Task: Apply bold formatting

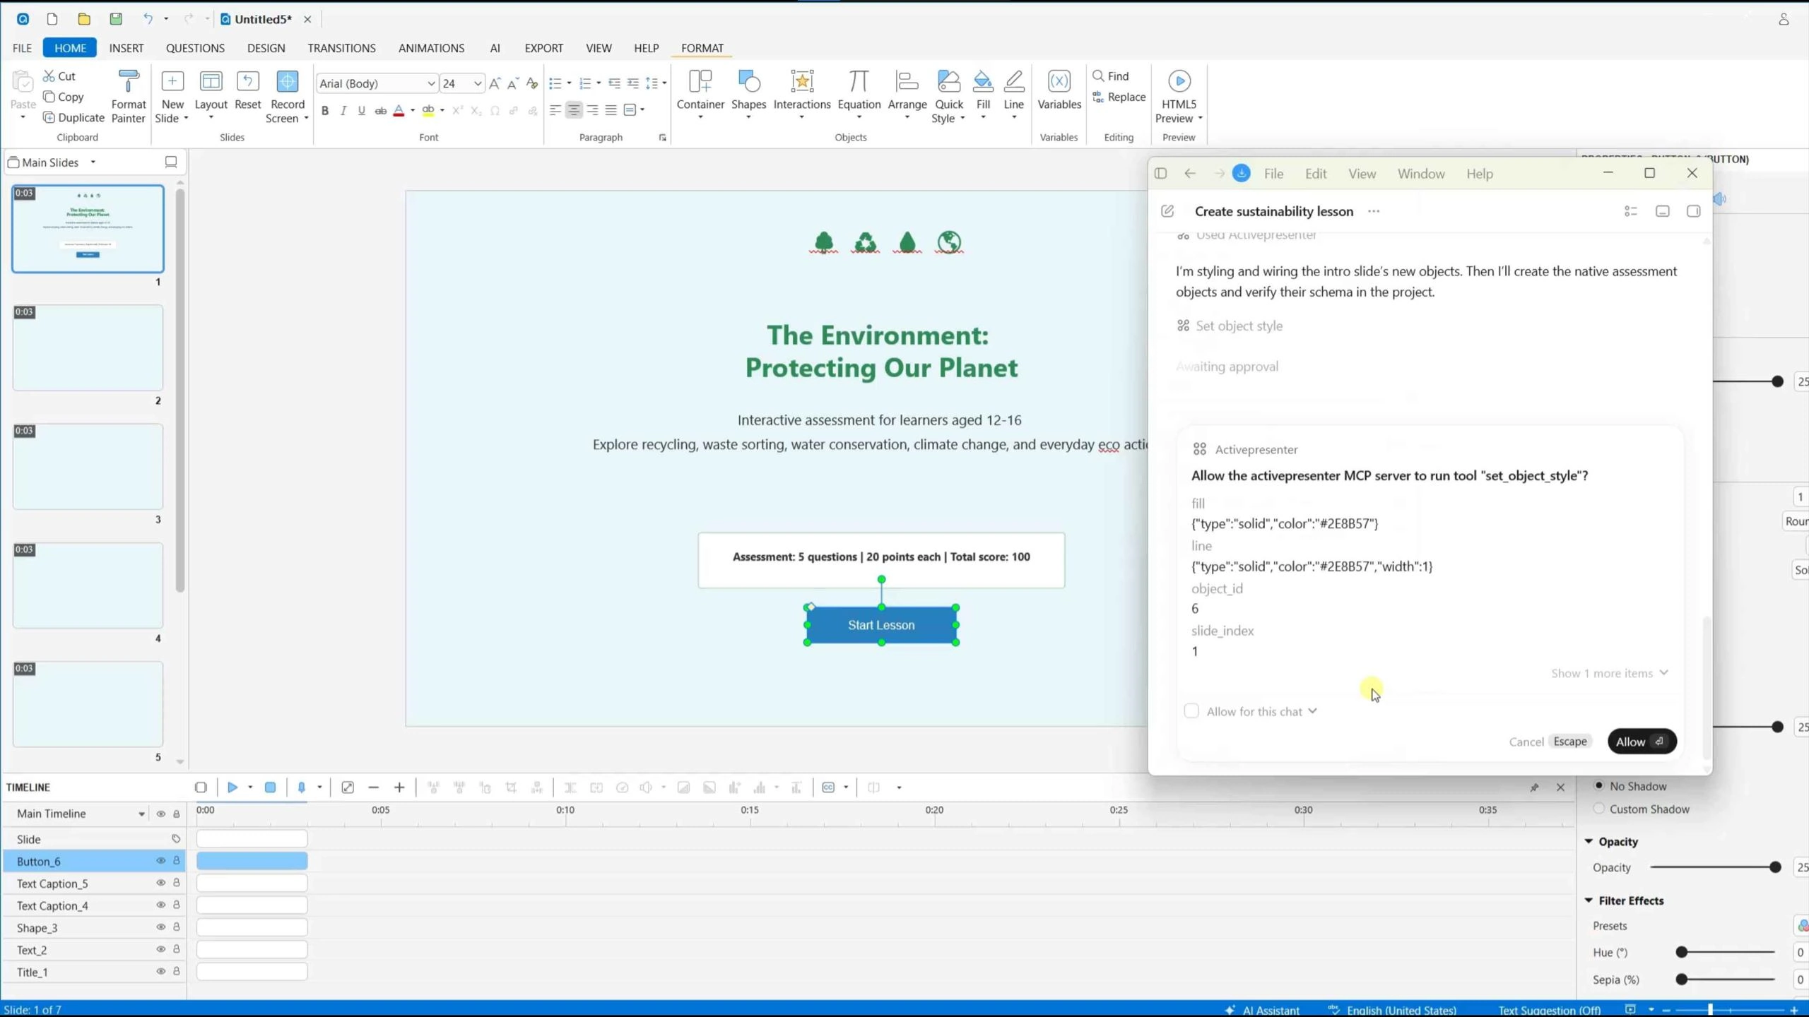Action: click(x=325, y=111)
